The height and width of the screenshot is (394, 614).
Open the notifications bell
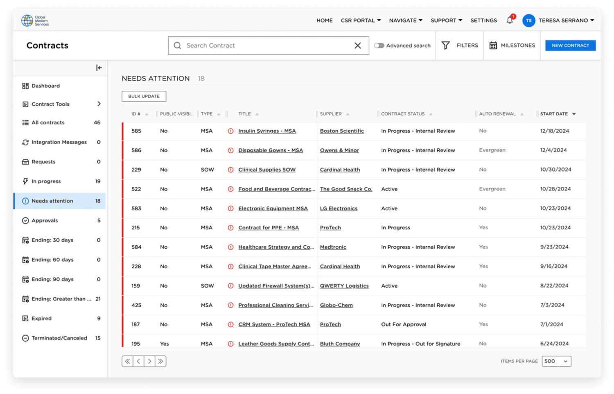510,20
